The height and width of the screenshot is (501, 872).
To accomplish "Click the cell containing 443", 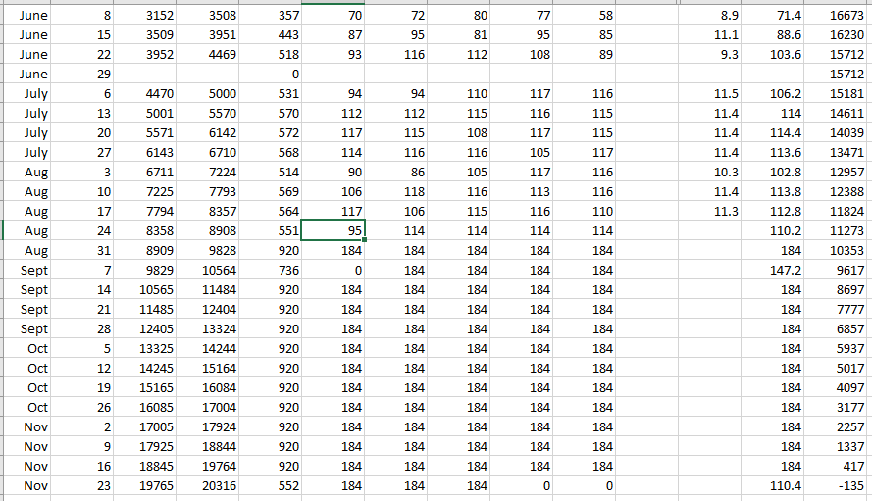I will [270, 34].
